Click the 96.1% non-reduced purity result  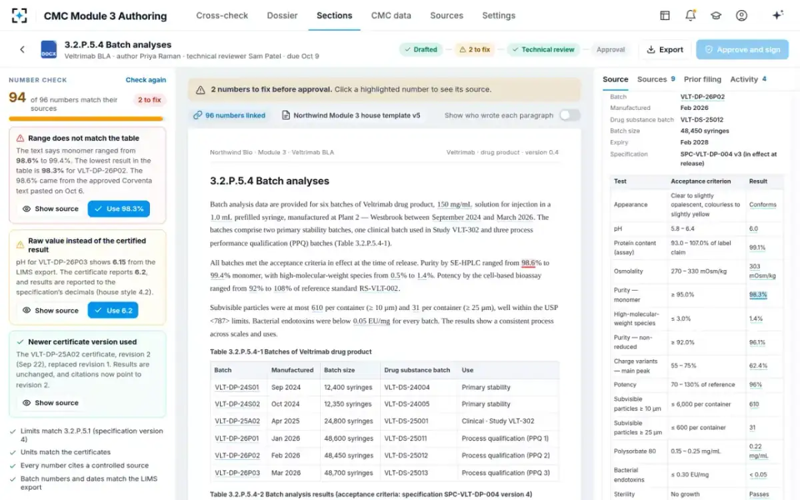click(x=757, y=343)
